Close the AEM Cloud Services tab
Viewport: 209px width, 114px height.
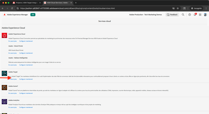(x=71, y=3)
